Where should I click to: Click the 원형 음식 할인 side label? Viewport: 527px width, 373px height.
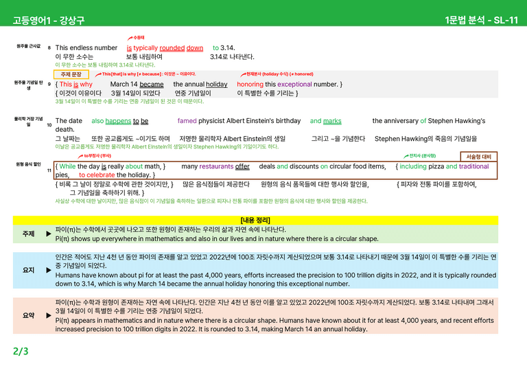[29, 164]
